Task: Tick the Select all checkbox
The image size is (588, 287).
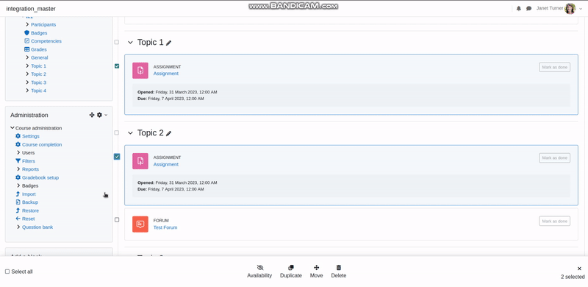Action: coord(7,272)
